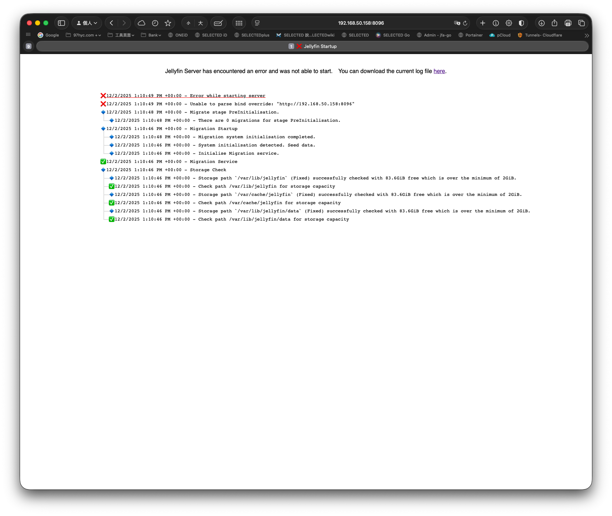612x516 pixels.
Task: Download log file via here link
Action: click(439, 71)
